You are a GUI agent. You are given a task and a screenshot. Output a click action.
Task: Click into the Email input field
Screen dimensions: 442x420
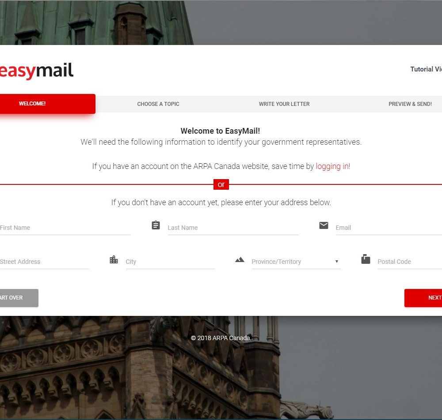point(389,228)
